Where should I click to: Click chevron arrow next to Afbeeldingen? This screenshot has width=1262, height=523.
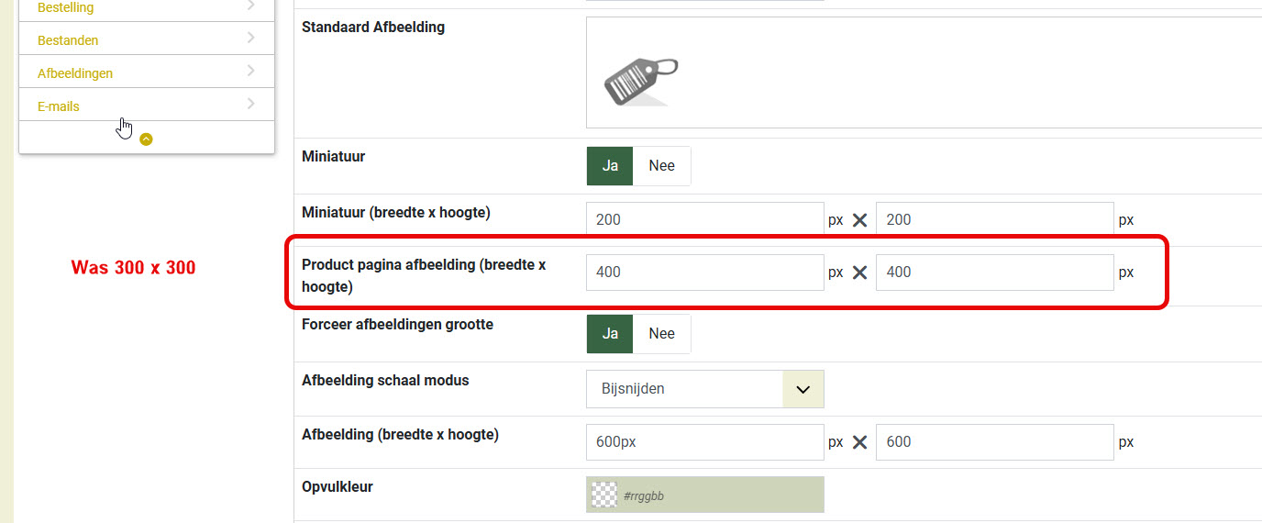coord(250,71)
